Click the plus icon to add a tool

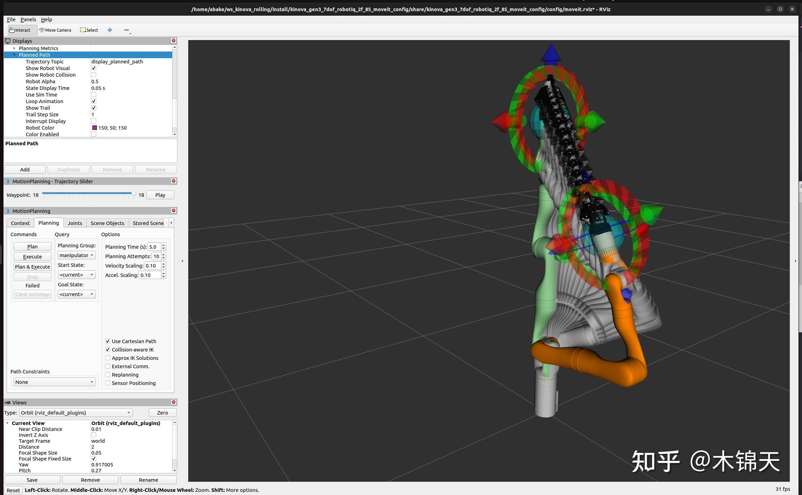coord(110,30)
